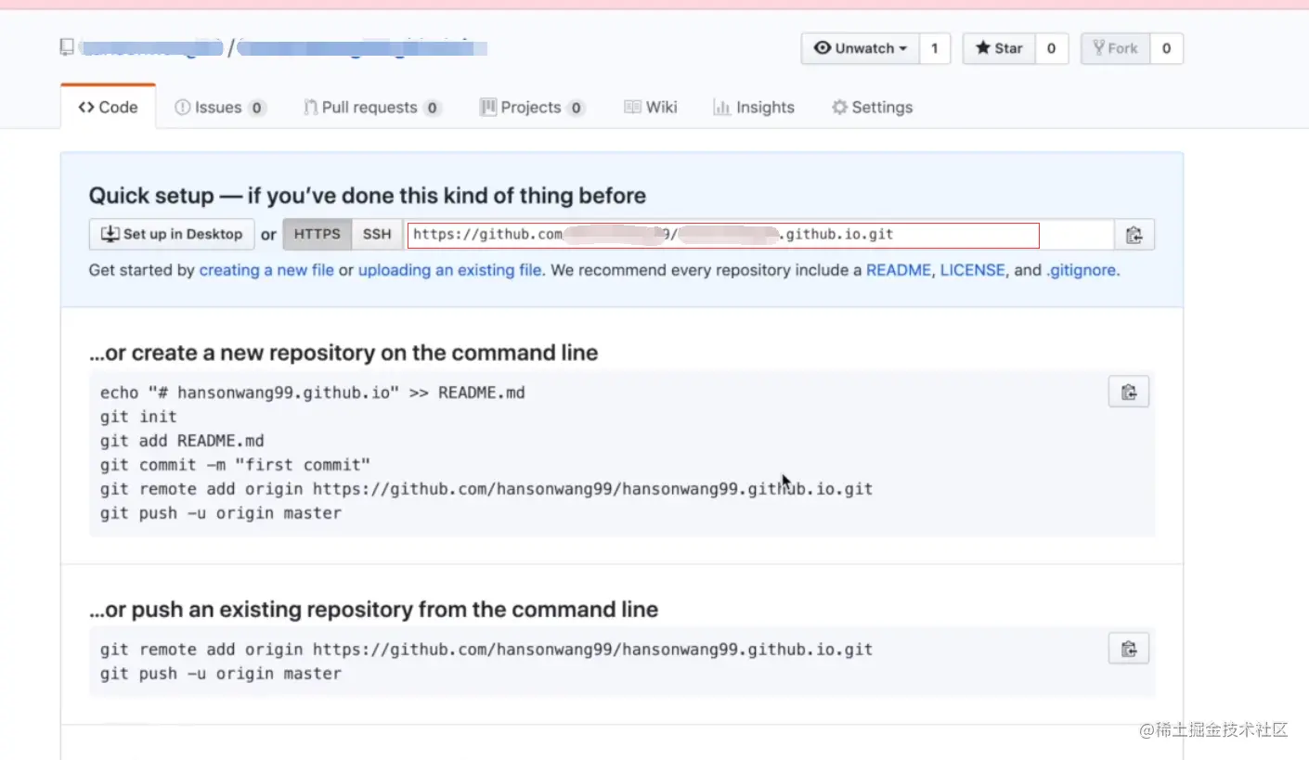Image resolution: width=1309 pixels, height=760 pixels.
Task: Open the repository Settings tab
Action: pos(872,108)
